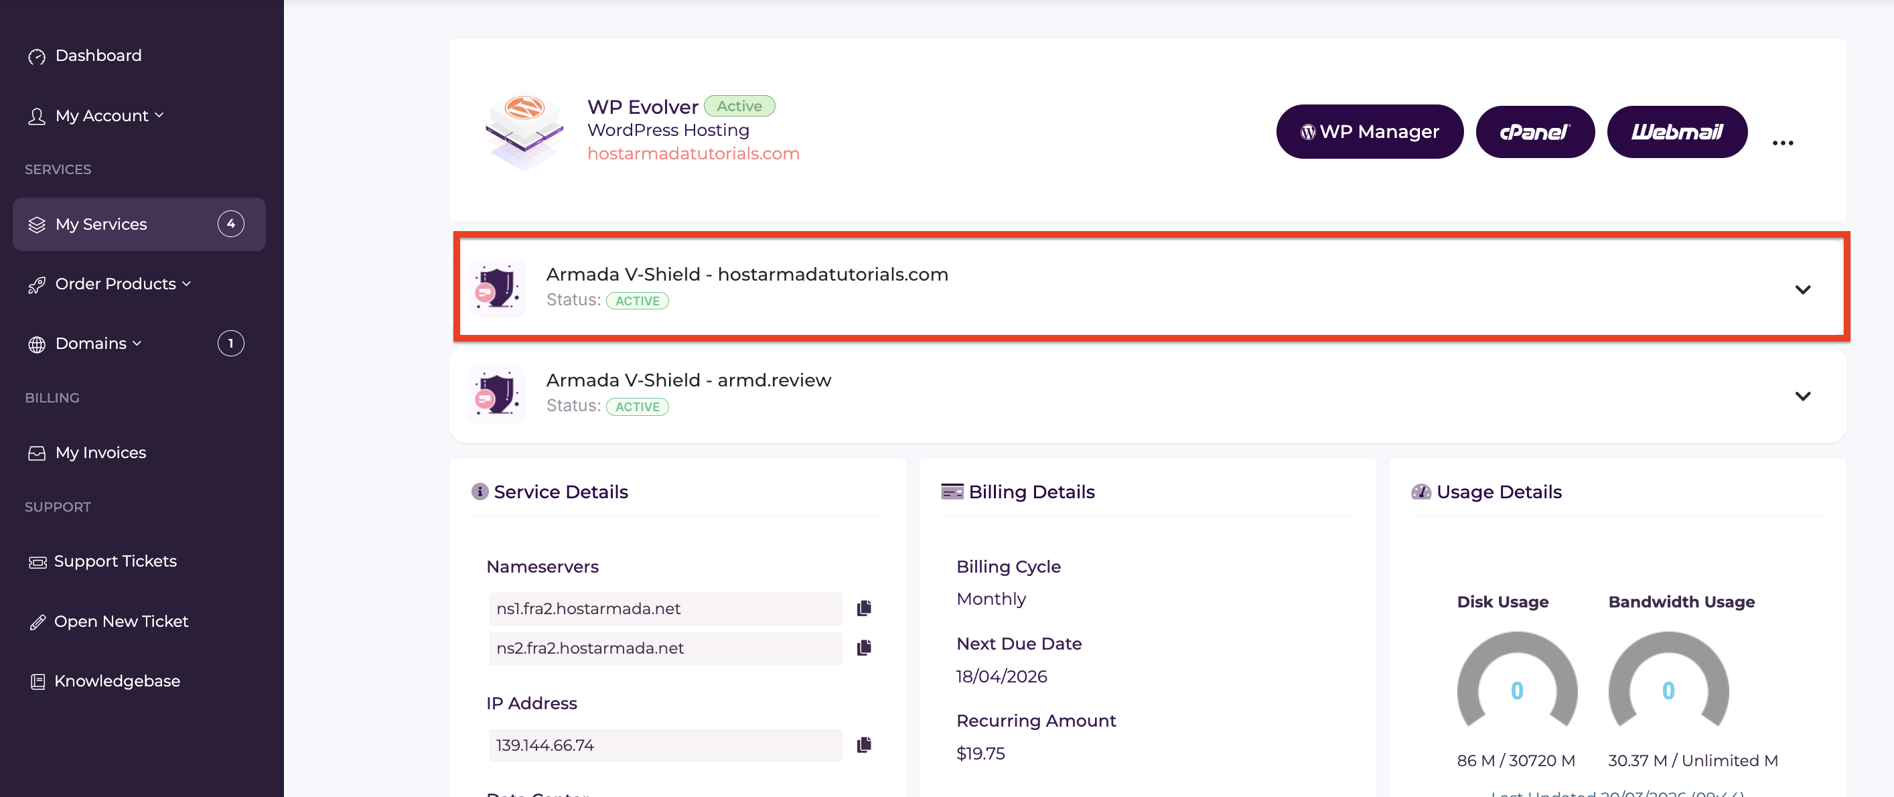Click the shield icon for armd.review
Image resolution: width=1894 pixels, height=797 pixels.
tap(497, 394)
